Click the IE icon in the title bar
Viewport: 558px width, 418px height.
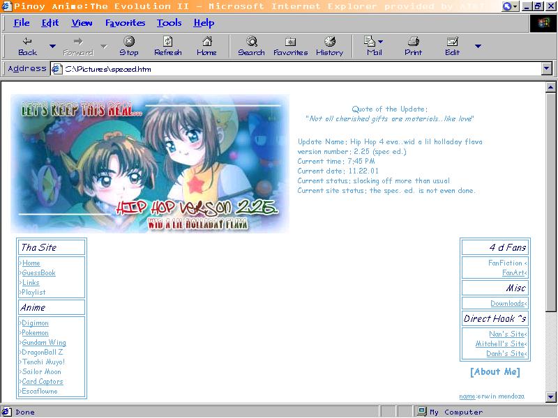(x=6, y=6)
